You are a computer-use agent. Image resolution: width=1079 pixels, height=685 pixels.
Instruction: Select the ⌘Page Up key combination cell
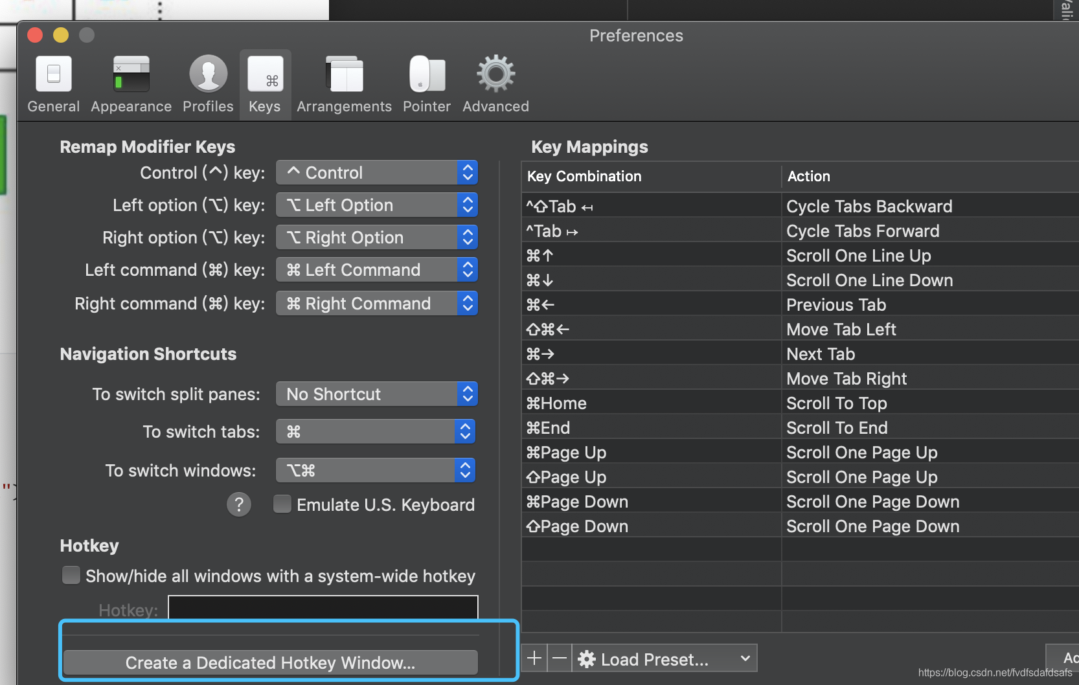click(x=651, y=452)
